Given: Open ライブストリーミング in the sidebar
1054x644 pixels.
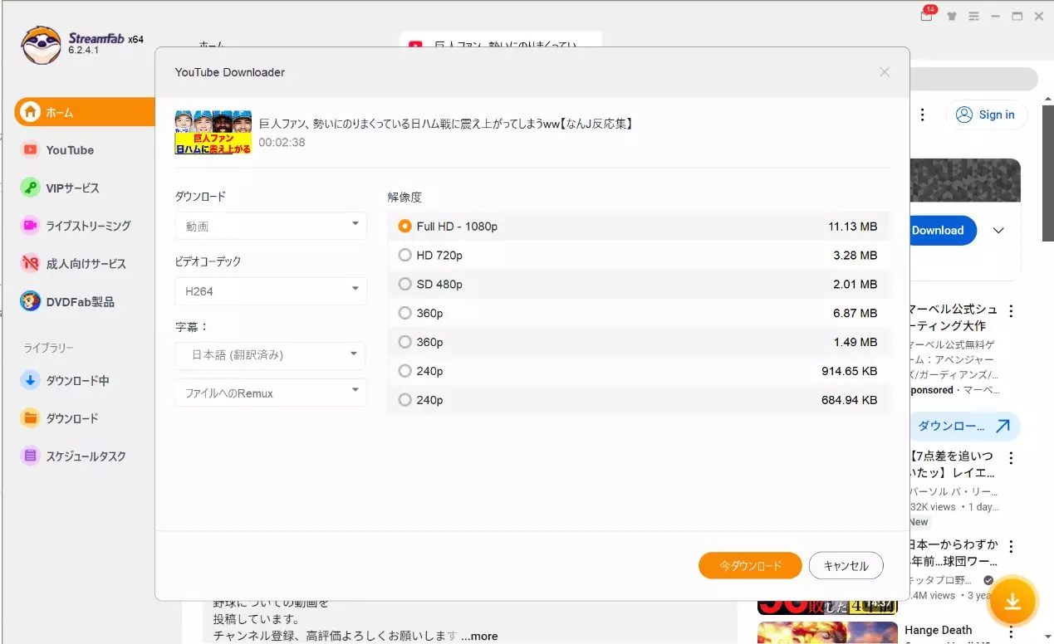Looking at the screenshot, I should pos(88,226).
